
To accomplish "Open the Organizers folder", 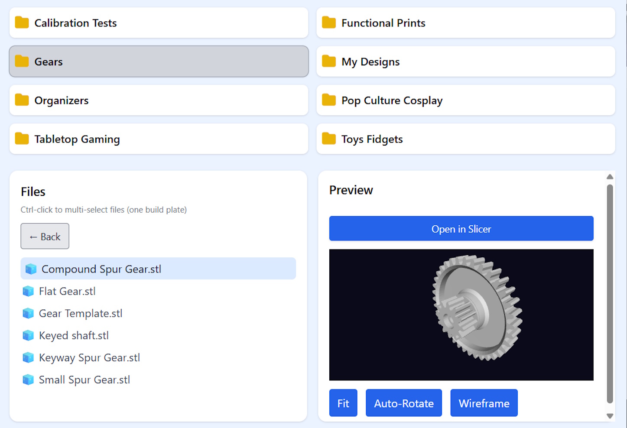I will click(159, 100).
